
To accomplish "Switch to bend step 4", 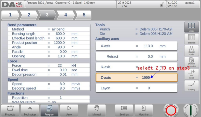I will [x=66, y=15].
